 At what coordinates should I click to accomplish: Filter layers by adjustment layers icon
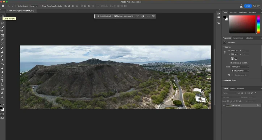click(242, 93)
